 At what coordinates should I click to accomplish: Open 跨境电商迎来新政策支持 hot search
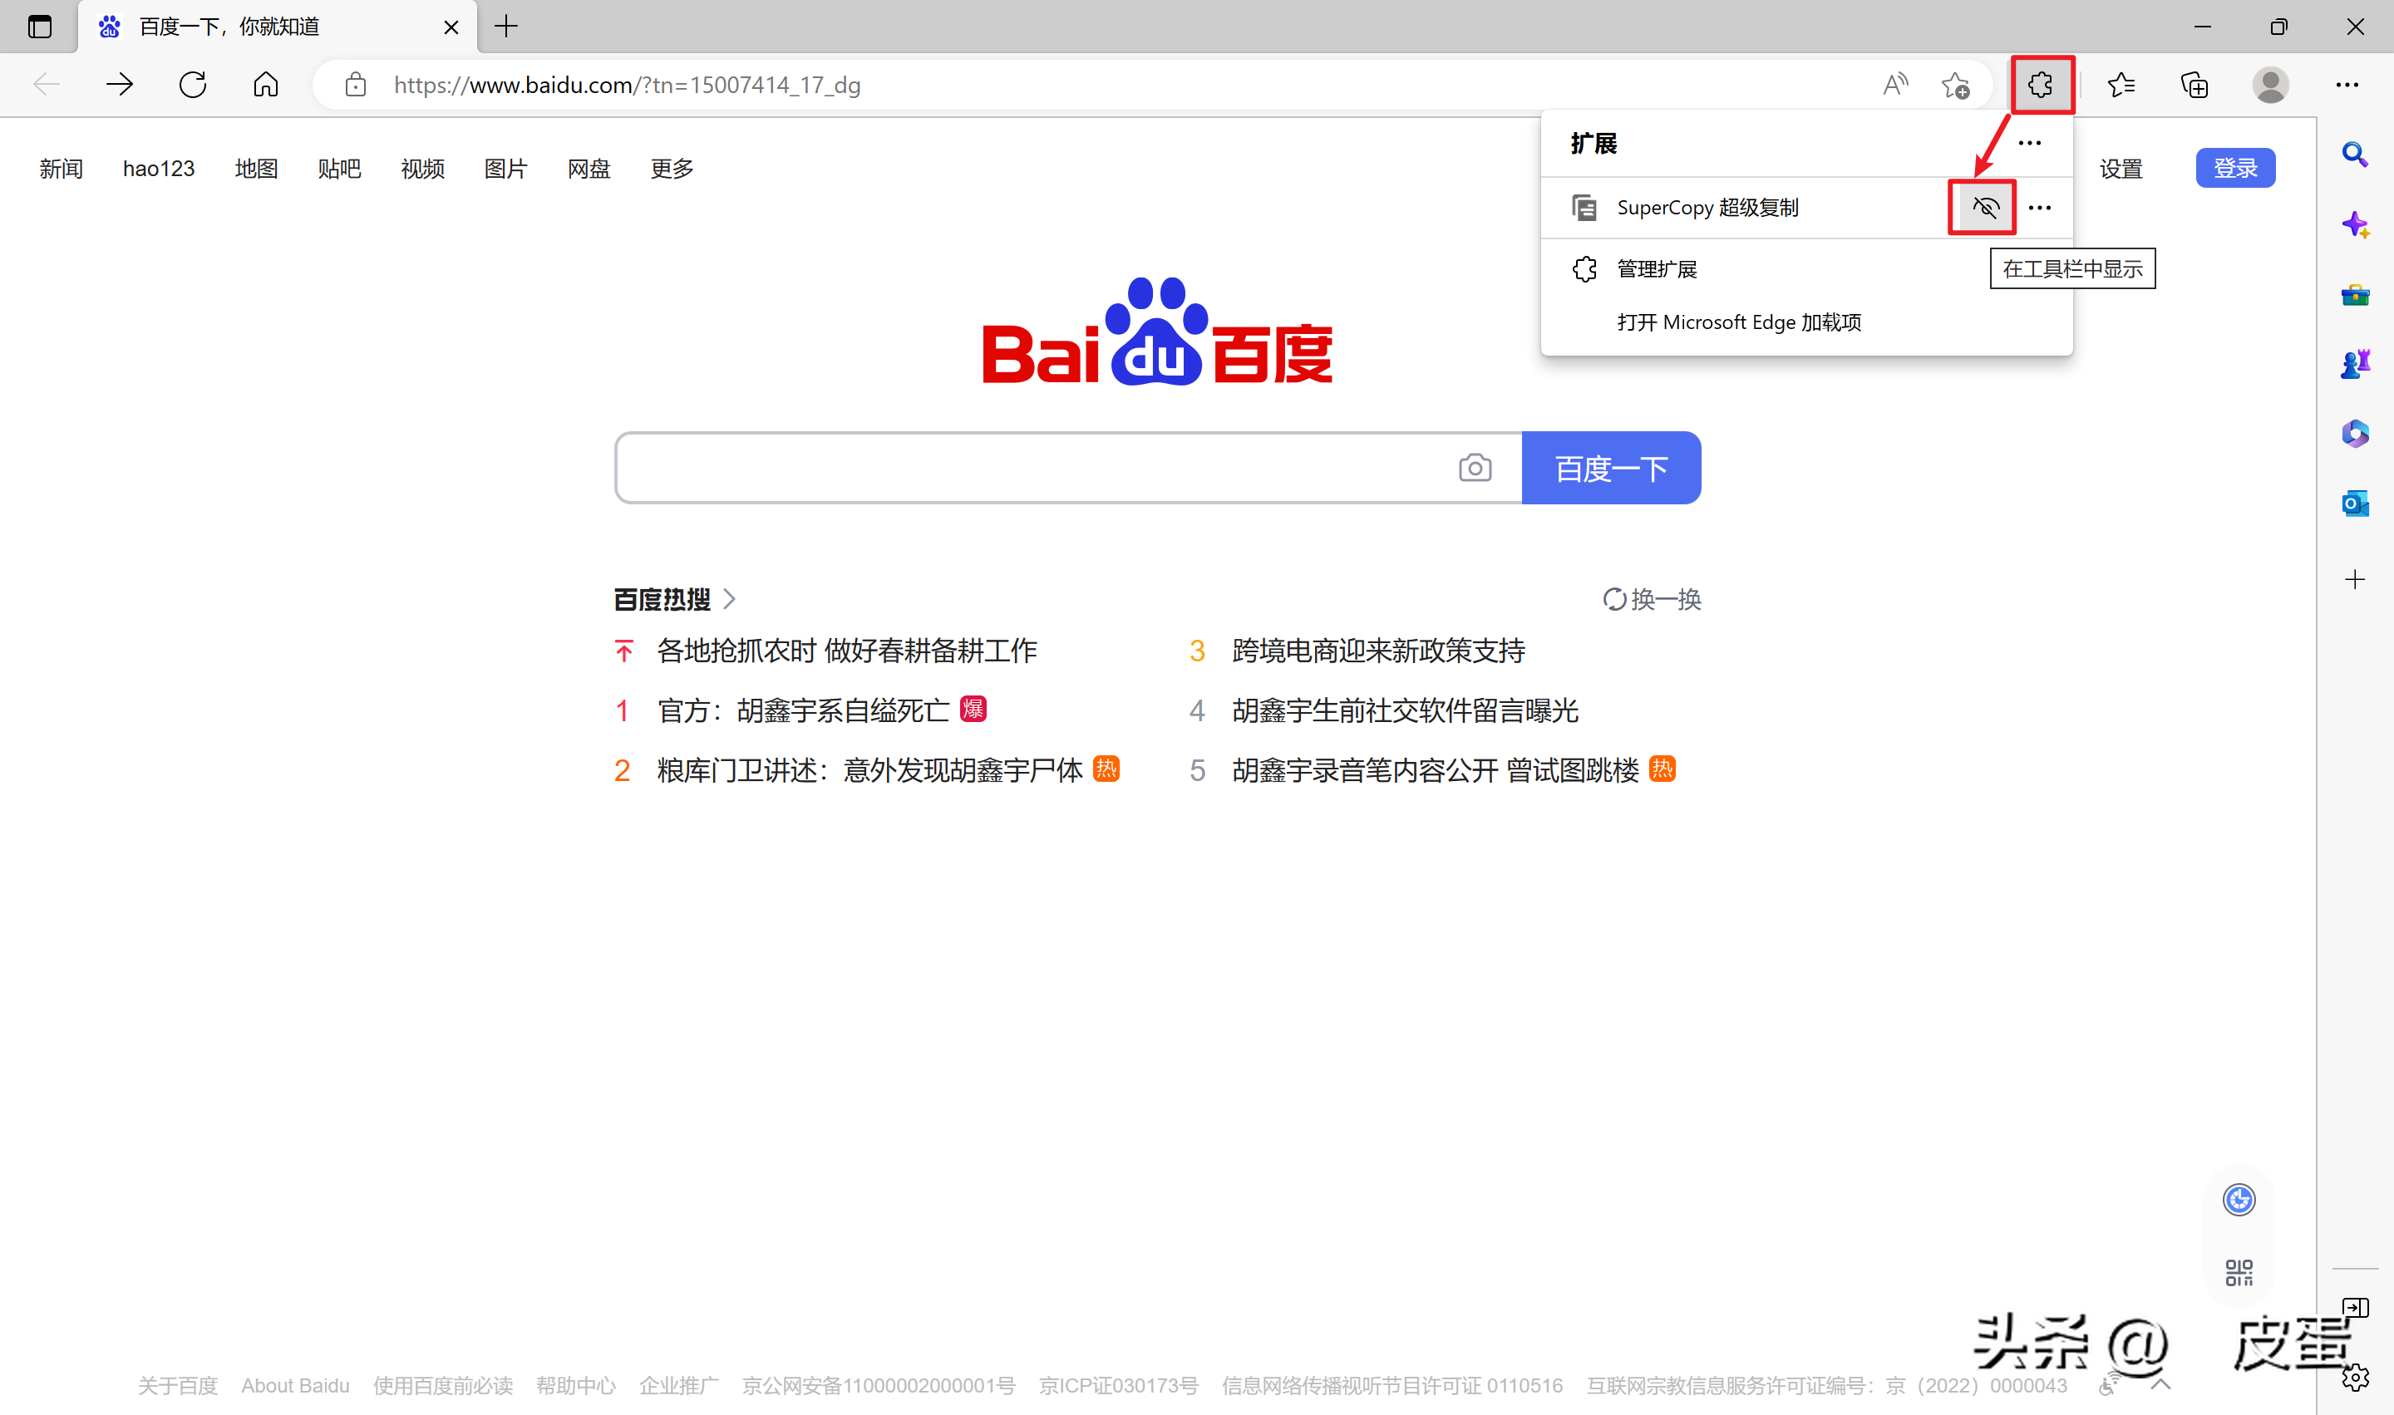(x=1378, y=651)
